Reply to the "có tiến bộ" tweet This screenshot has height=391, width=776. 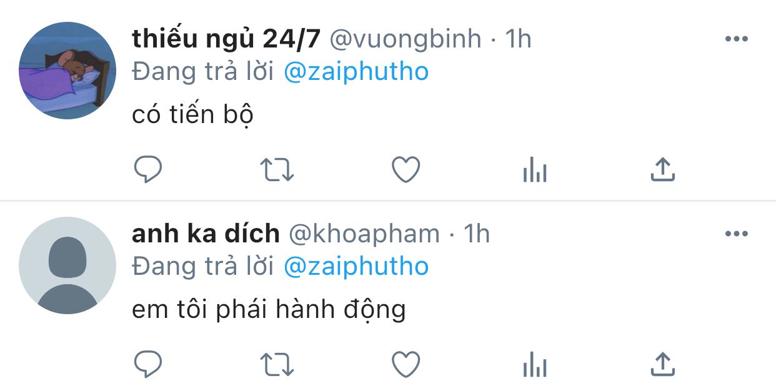point(148,169)
